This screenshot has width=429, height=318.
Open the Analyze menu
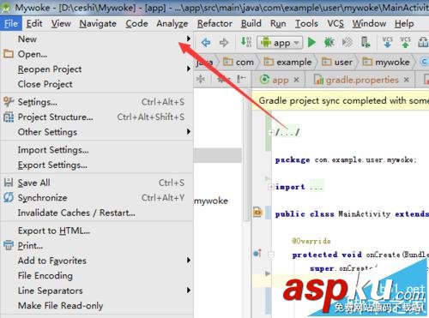[172, 23]
